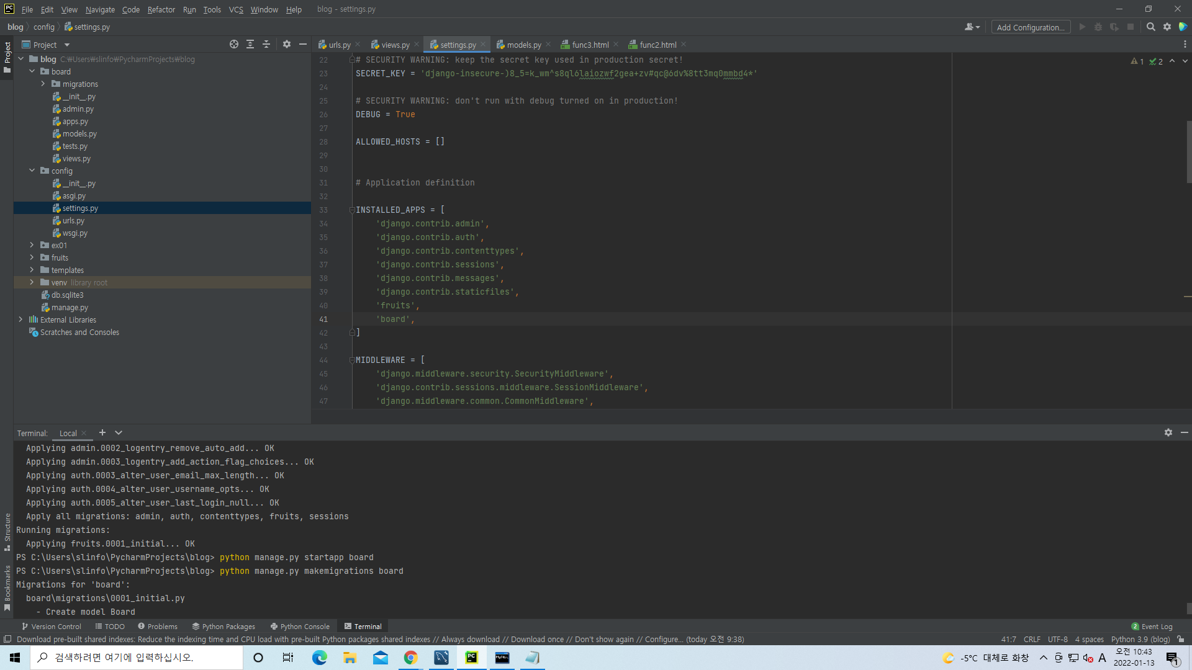Click the Select Opened File locate icon

233,44
